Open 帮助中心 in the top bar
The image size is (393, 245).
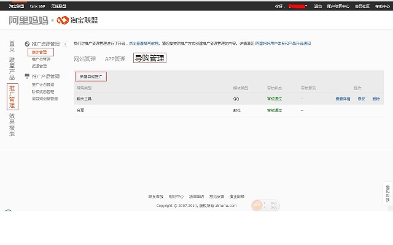(383, 6)
